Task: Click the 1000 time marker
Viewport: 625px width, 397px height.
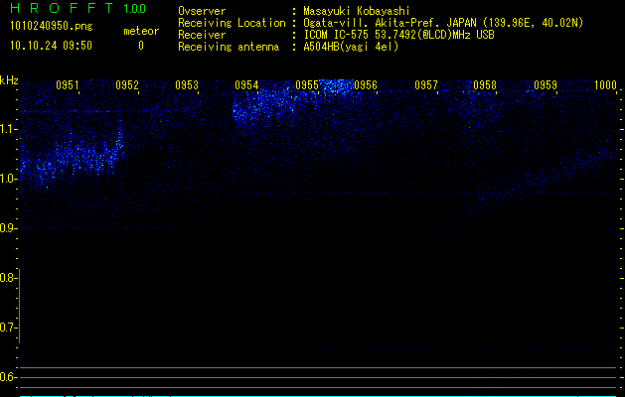Action: (x=605, y=85)
